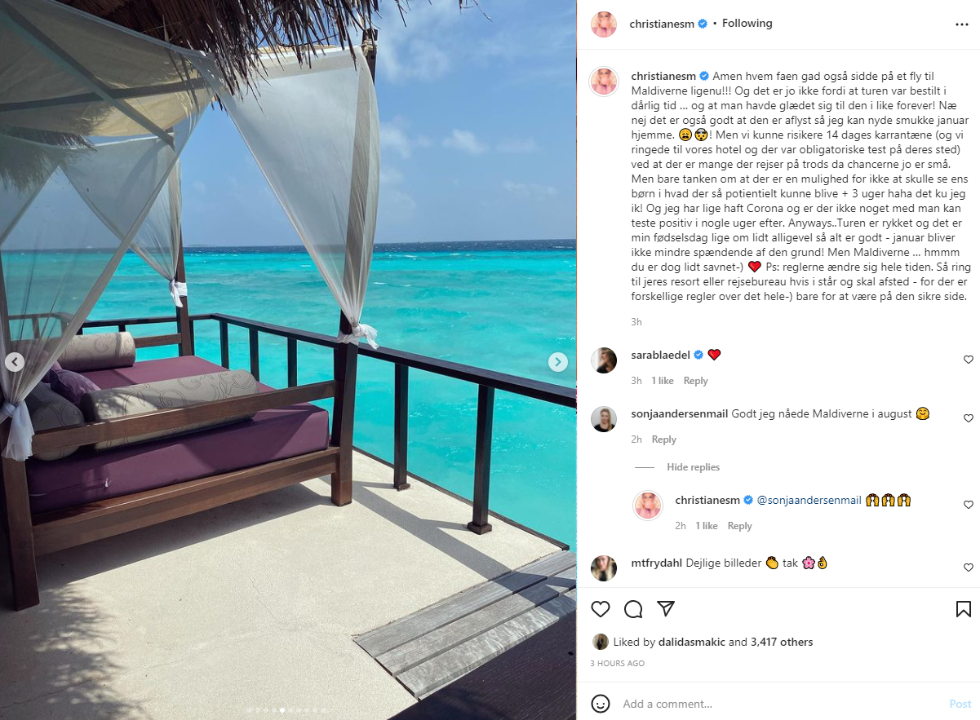Viewport: 980px width, 720px height.
Task: Reply to sonjaandersenmail's comment
Action: [x=663, y=440]
